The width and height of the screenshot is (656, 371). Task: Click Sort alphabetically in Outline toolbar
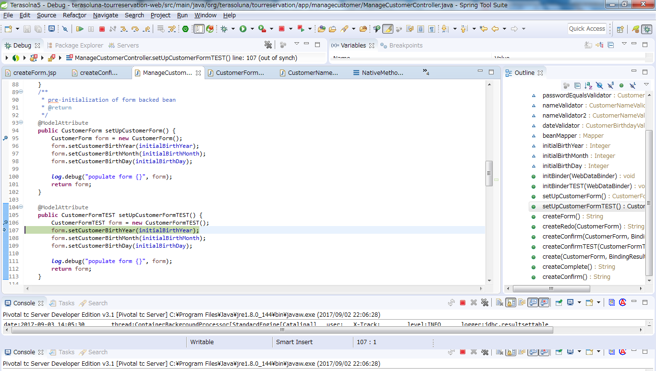[588, 85]
